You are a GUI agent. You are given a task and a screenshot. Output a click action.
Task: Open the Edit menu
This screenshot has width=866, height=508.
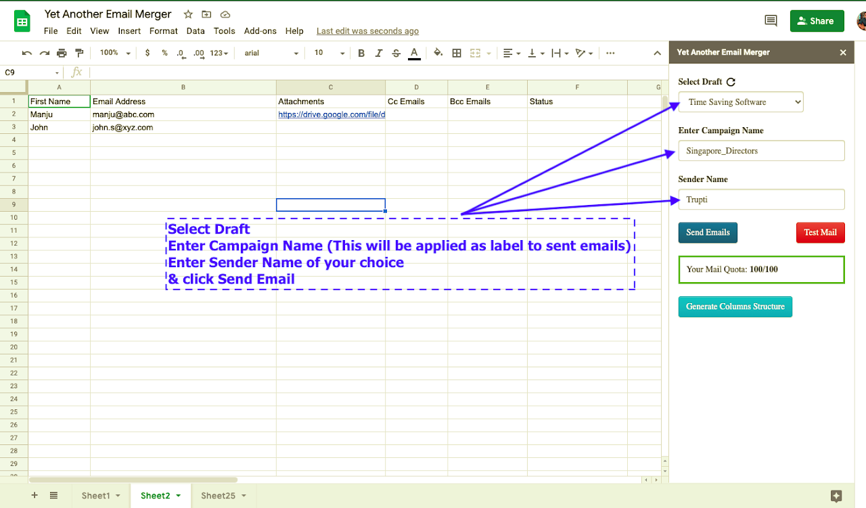click(x=74, y=30)
